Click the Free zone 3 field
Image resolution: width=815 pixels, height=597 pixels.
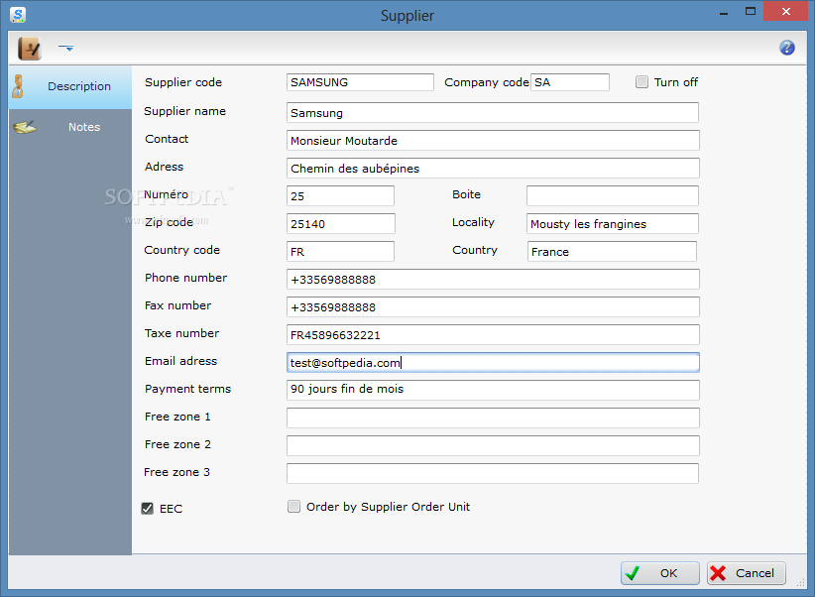[x=492, y=473]
